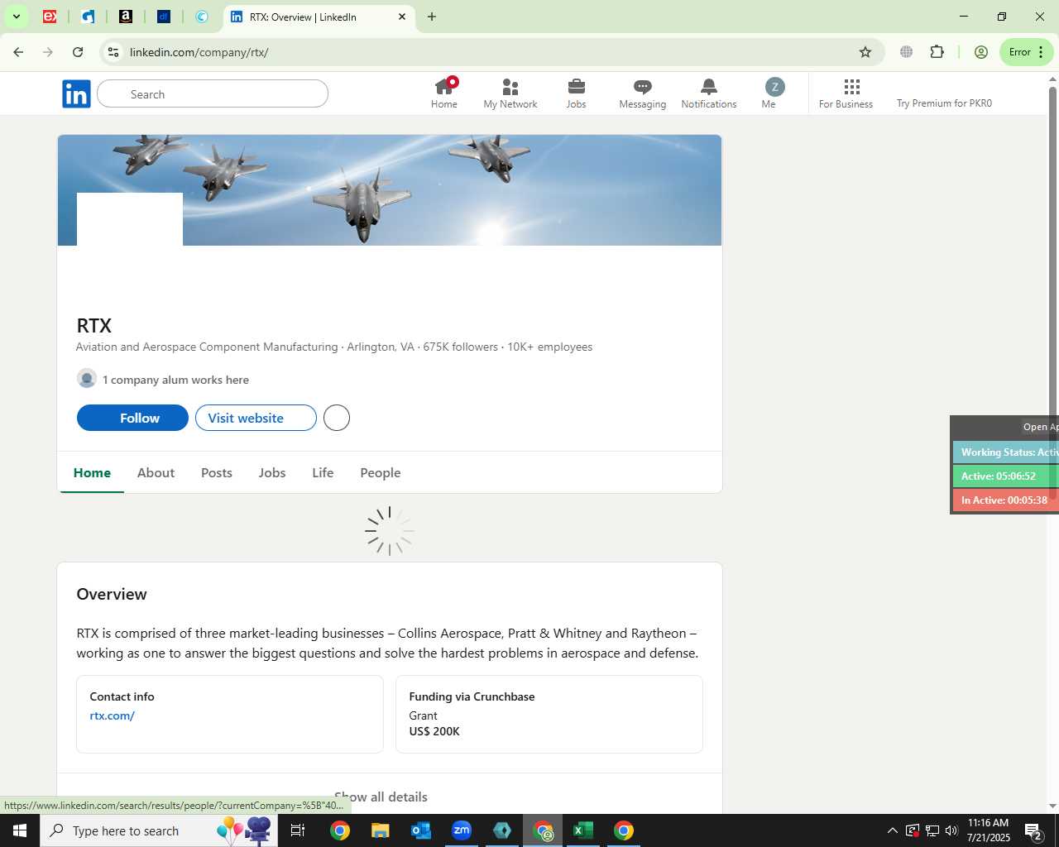Open the 10K+ employees link

coord(549,347)
